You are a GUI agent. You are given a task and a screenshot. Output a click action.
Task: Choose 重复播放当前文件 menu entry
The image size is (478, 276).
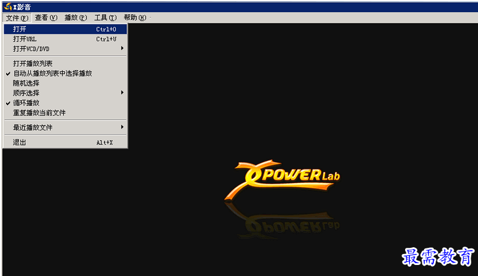65,113
